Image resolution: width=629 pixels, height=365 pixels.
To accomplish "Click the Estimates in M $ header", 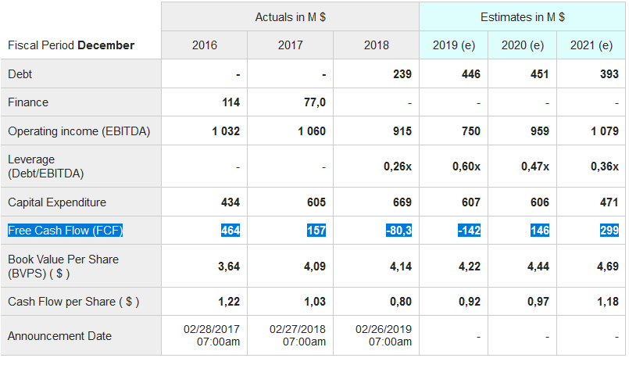I will click(x=523, y=16).
